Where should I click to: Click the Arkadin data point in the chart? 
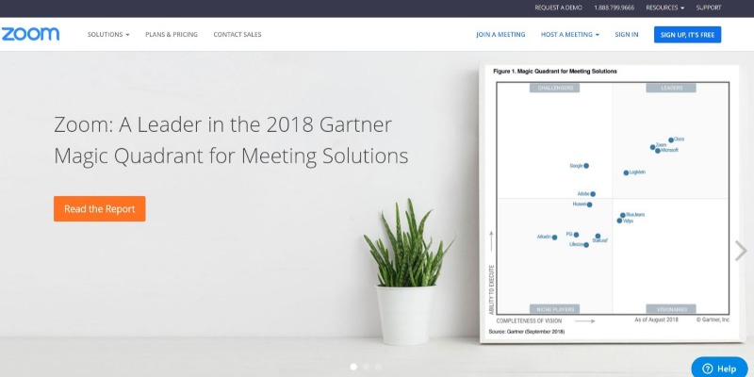pyautogui.click(x=554, y=238)
